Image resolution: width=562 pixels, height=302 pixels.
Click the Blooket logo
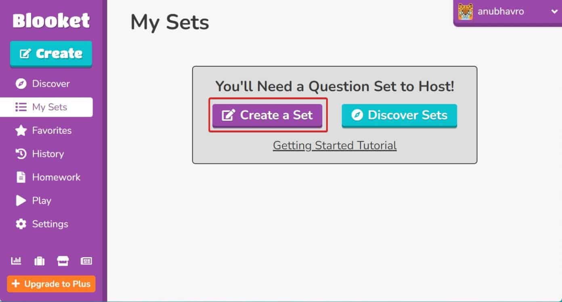[x=51, y=21]
